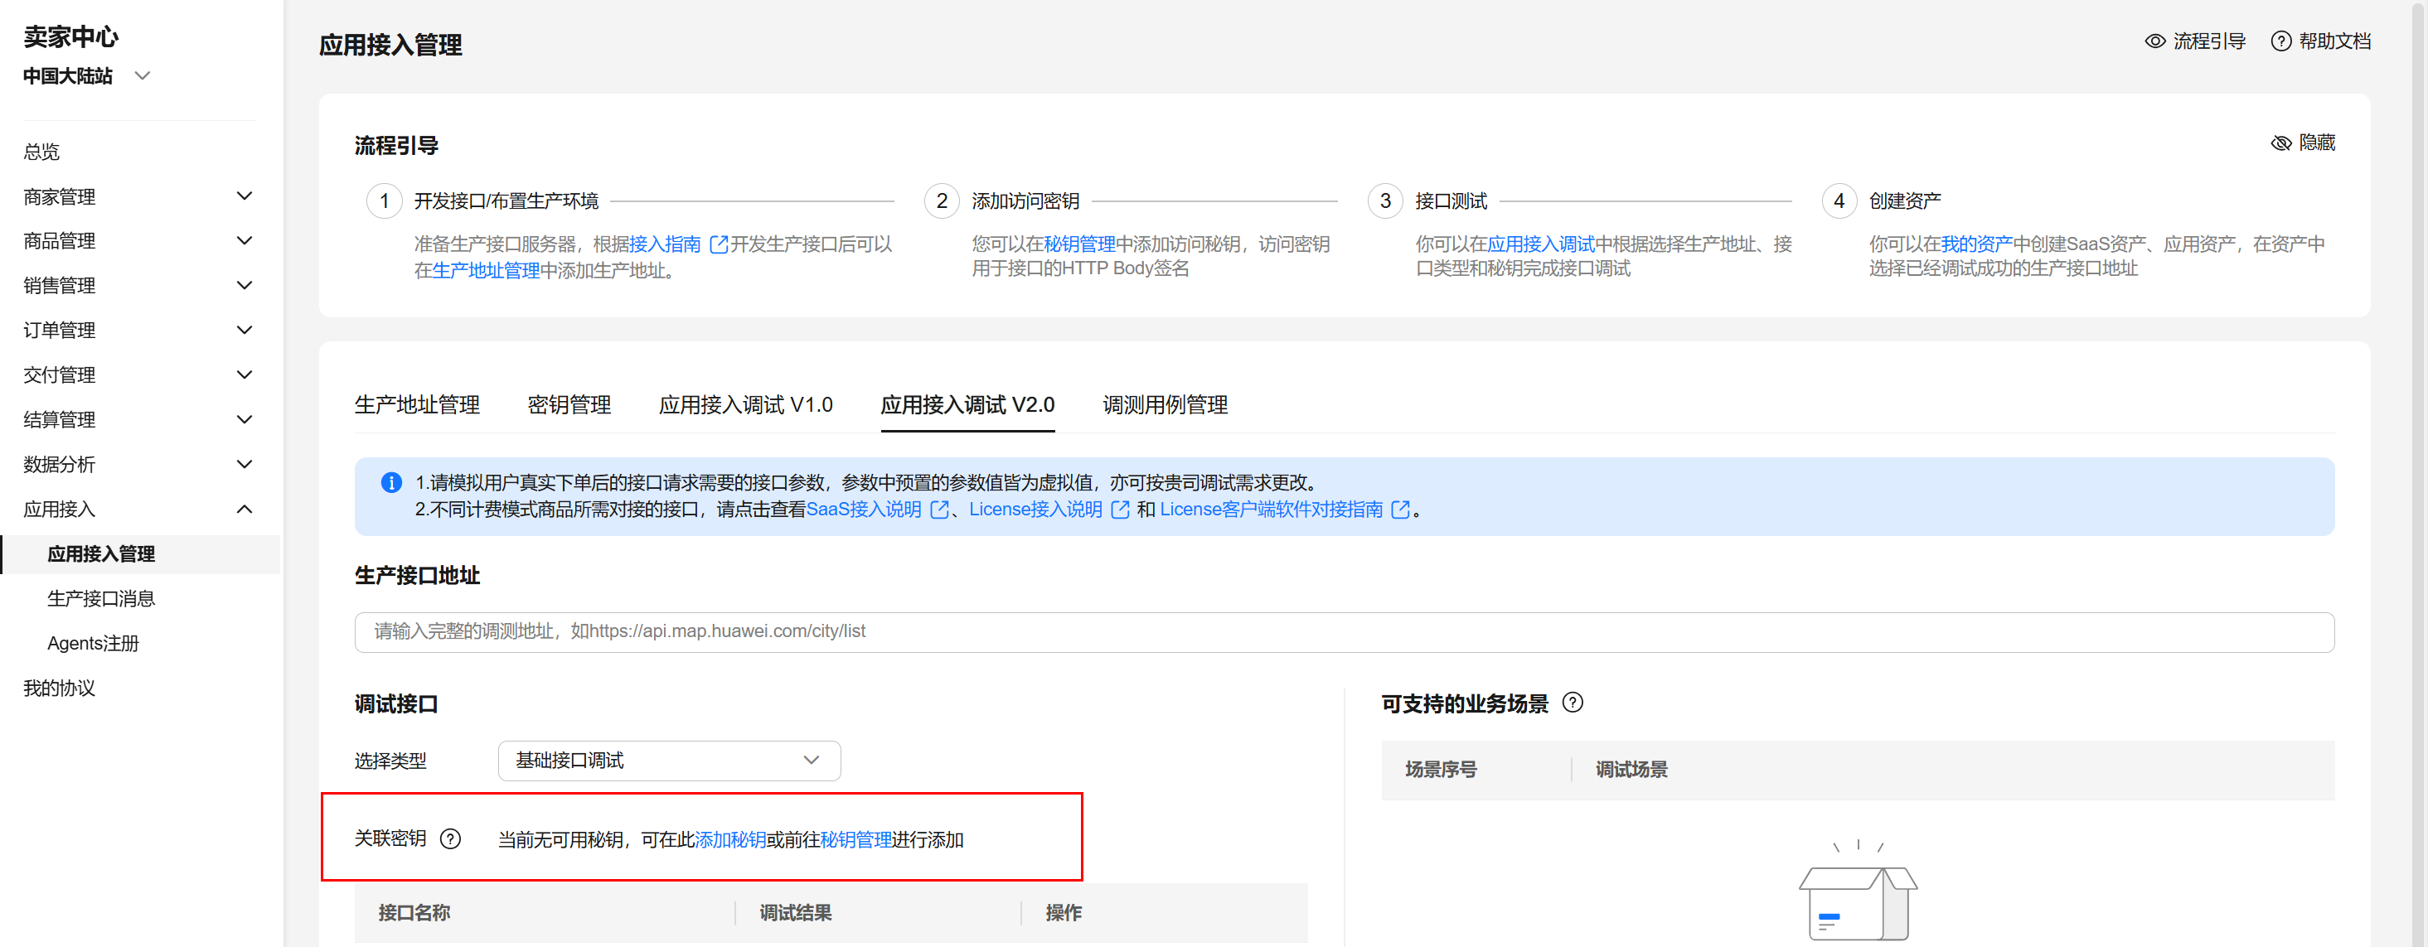Switch to 调测用例管理 tab

click(1164, 405)
